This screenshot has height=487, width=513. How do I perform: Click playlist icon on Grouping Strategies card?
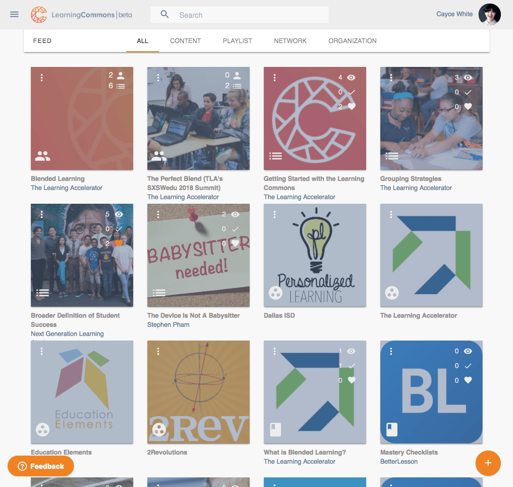[392, 156]
